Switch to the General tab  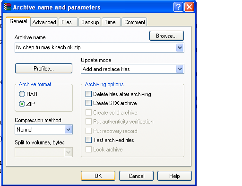(x=18, y=21)
